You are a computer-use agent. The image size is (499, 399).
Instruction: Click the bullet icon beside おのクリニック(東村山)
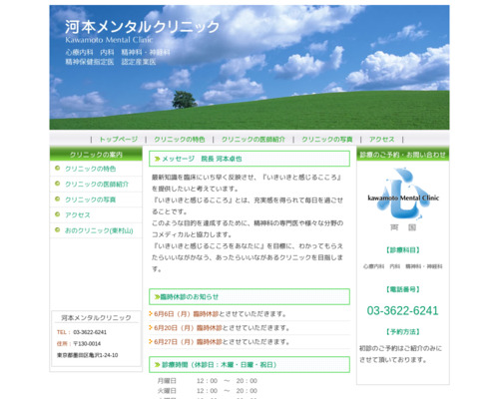click(57, 229)
